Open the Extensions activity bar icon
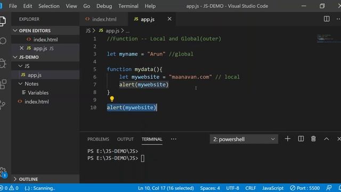 click(x=3, y=84)
